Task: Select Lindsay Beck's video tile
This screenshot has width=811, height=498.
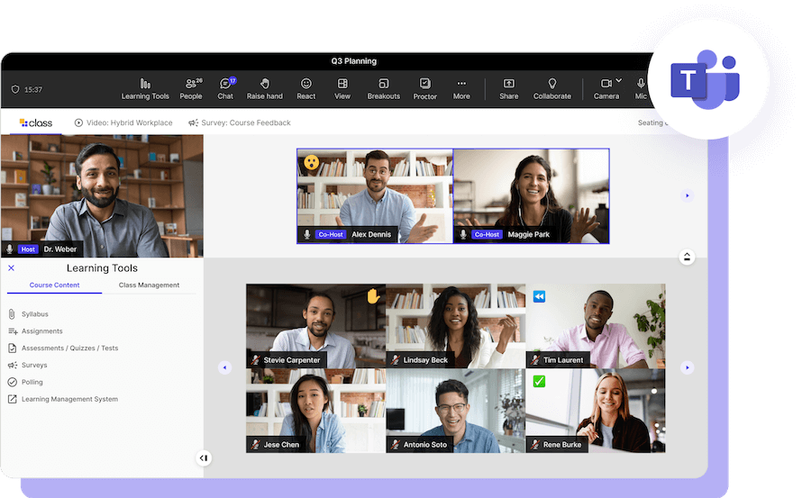Action: coord(455,325)
